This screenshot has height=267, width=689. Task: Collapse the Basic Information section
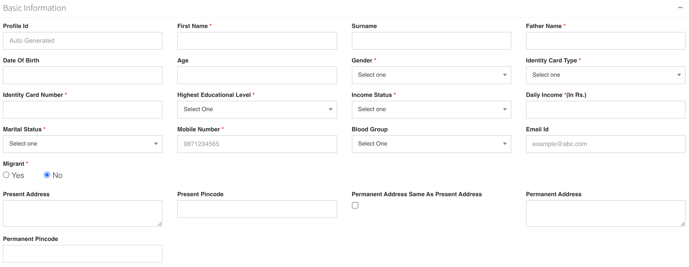click(x=680, y=8)
